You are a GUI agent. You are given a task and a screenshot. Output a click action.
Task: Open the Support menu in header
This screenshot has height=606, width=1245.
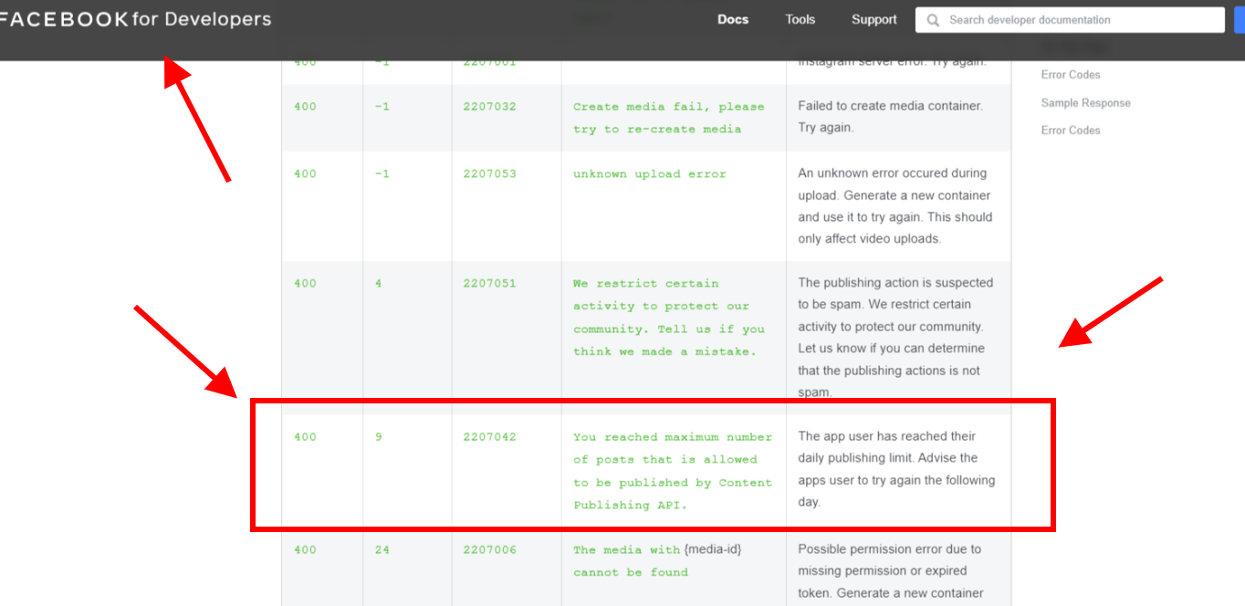tap(874, 19)
